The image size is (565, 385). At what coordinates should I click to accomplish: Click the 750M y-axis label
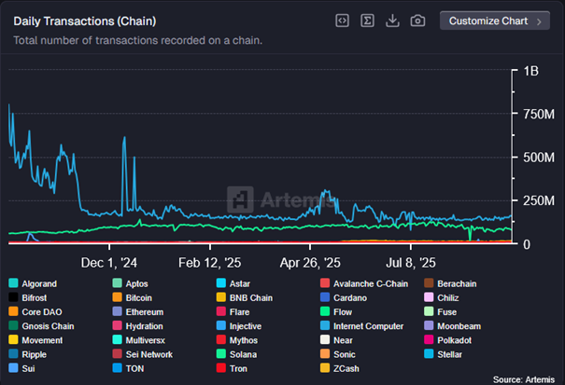[539, 115]
